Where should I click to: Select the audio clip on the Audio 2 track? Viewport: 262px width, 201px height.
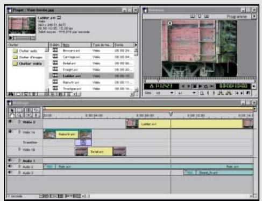click(x=148, y=167)
